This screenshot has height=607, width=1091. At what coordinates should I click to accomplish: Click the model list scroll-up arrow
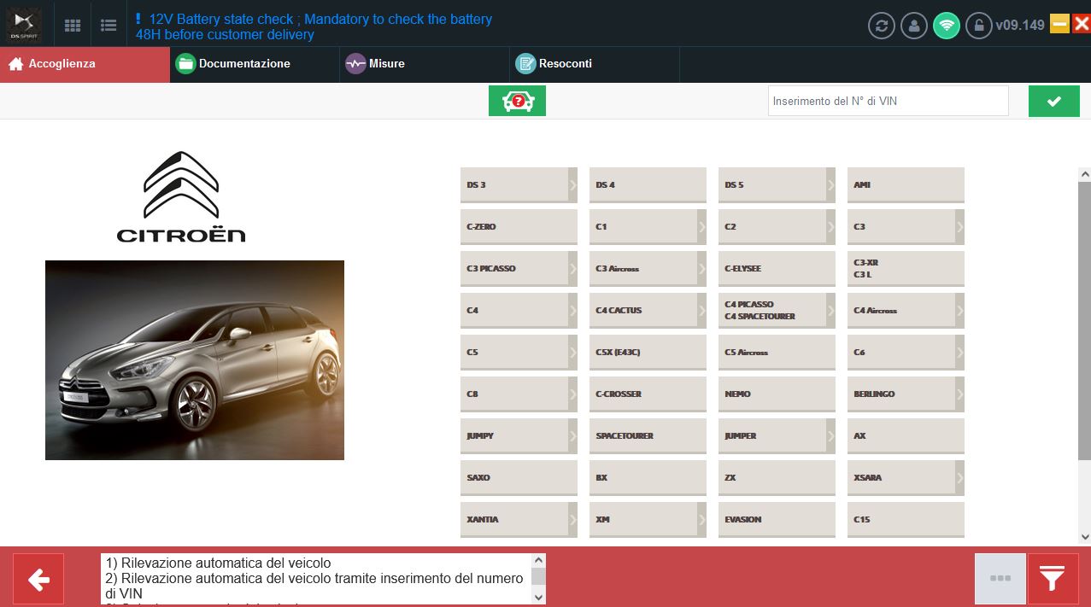coord(1084,174)
